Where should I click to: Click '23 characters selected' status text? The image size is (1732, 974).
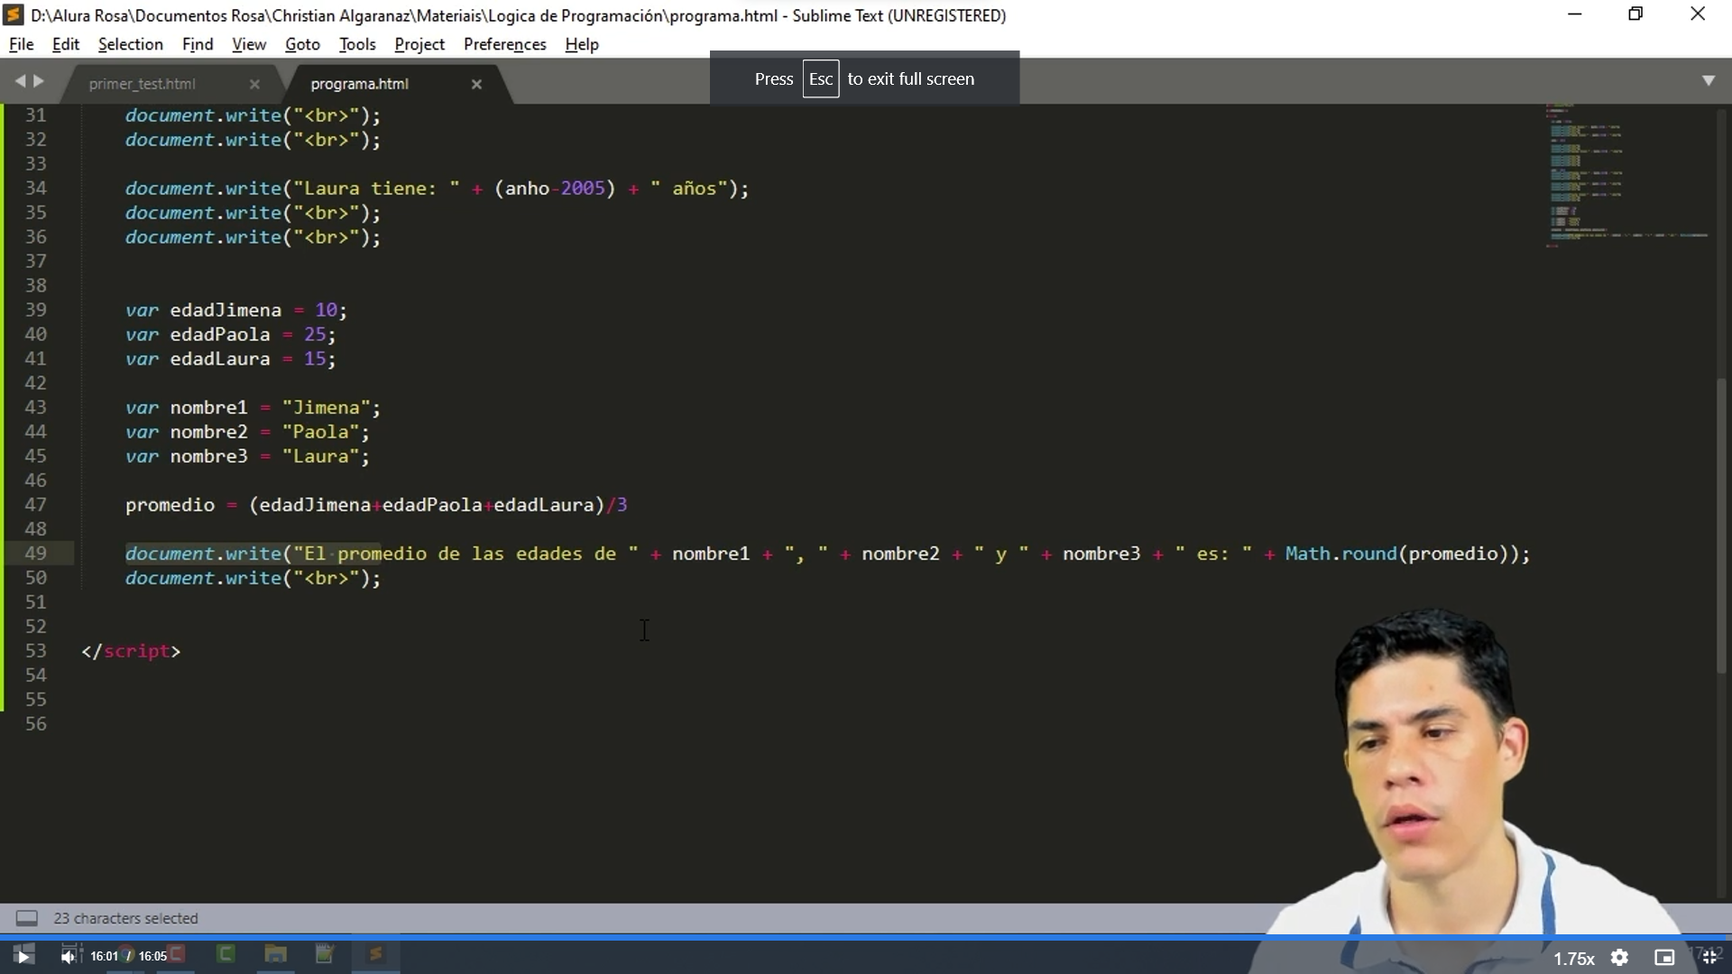tap(125, 918)
